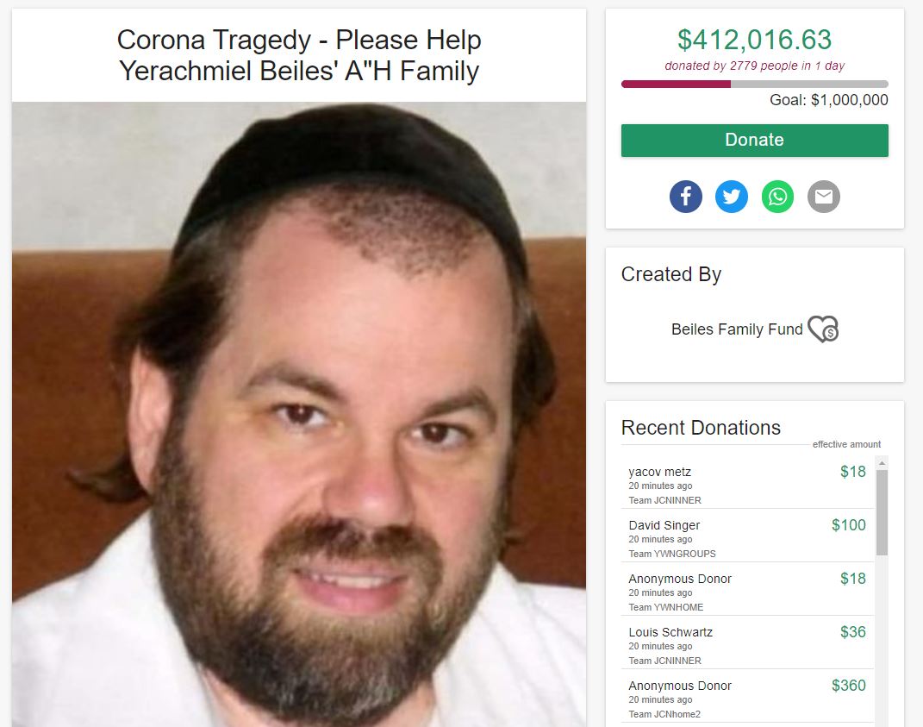Click the $412,016.63 total raised amount

coord(755,40)
